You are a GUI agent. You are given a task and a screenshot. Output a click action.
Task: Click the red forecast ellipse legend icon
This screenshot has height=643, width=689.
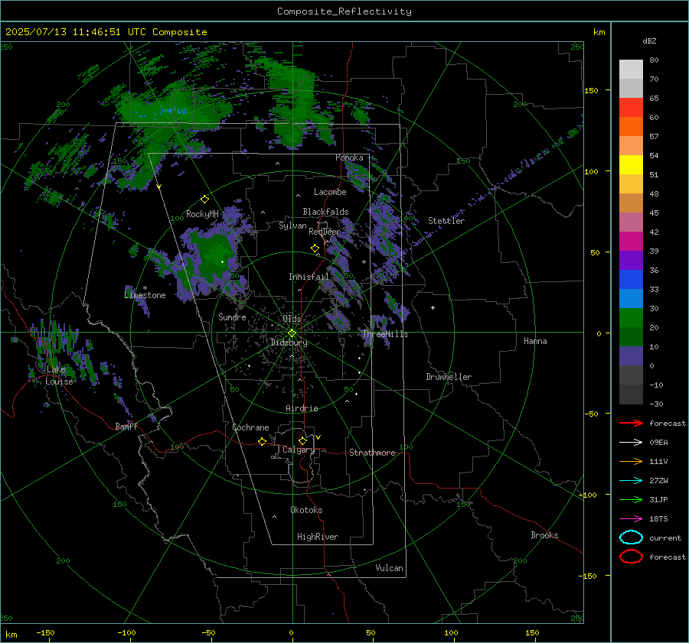631,557
